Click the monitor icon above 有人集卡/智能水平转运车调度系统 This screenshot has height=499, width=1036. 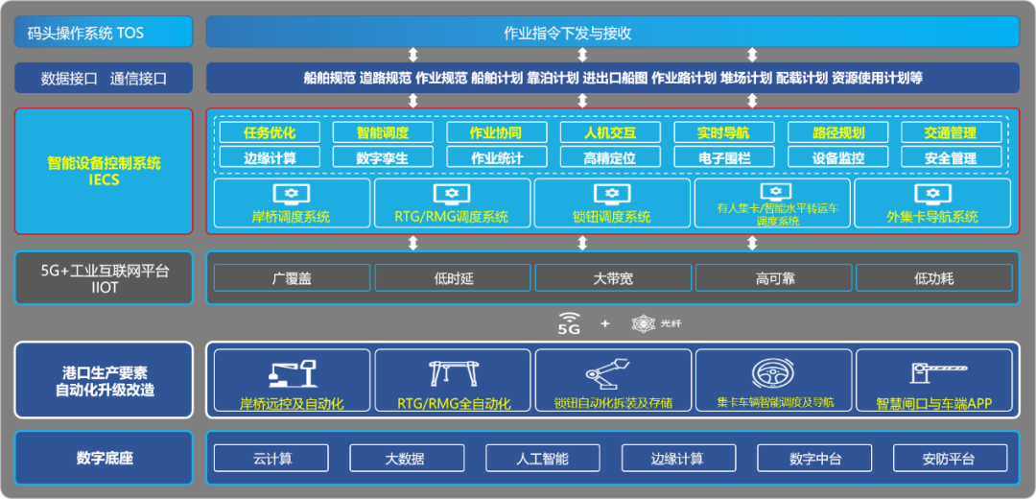click(776, 190)
